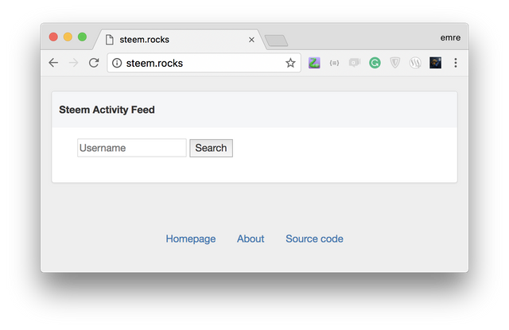The height and width of the screenshot is (330, 509).
Task: Open a new browser tab
Action: point(275,40)
